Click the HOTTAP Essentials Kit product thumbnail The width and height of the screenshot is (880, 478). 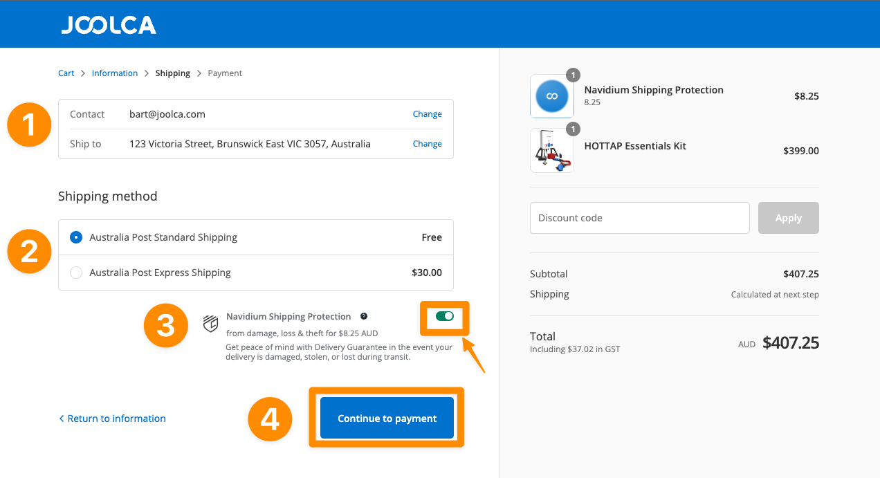click(x=552, y=150)
